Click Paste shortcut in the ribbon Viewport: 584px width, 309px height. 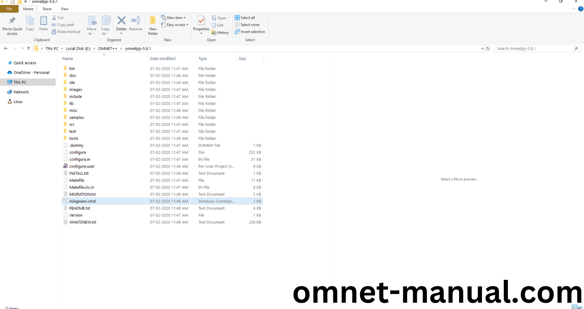[66, 32]
